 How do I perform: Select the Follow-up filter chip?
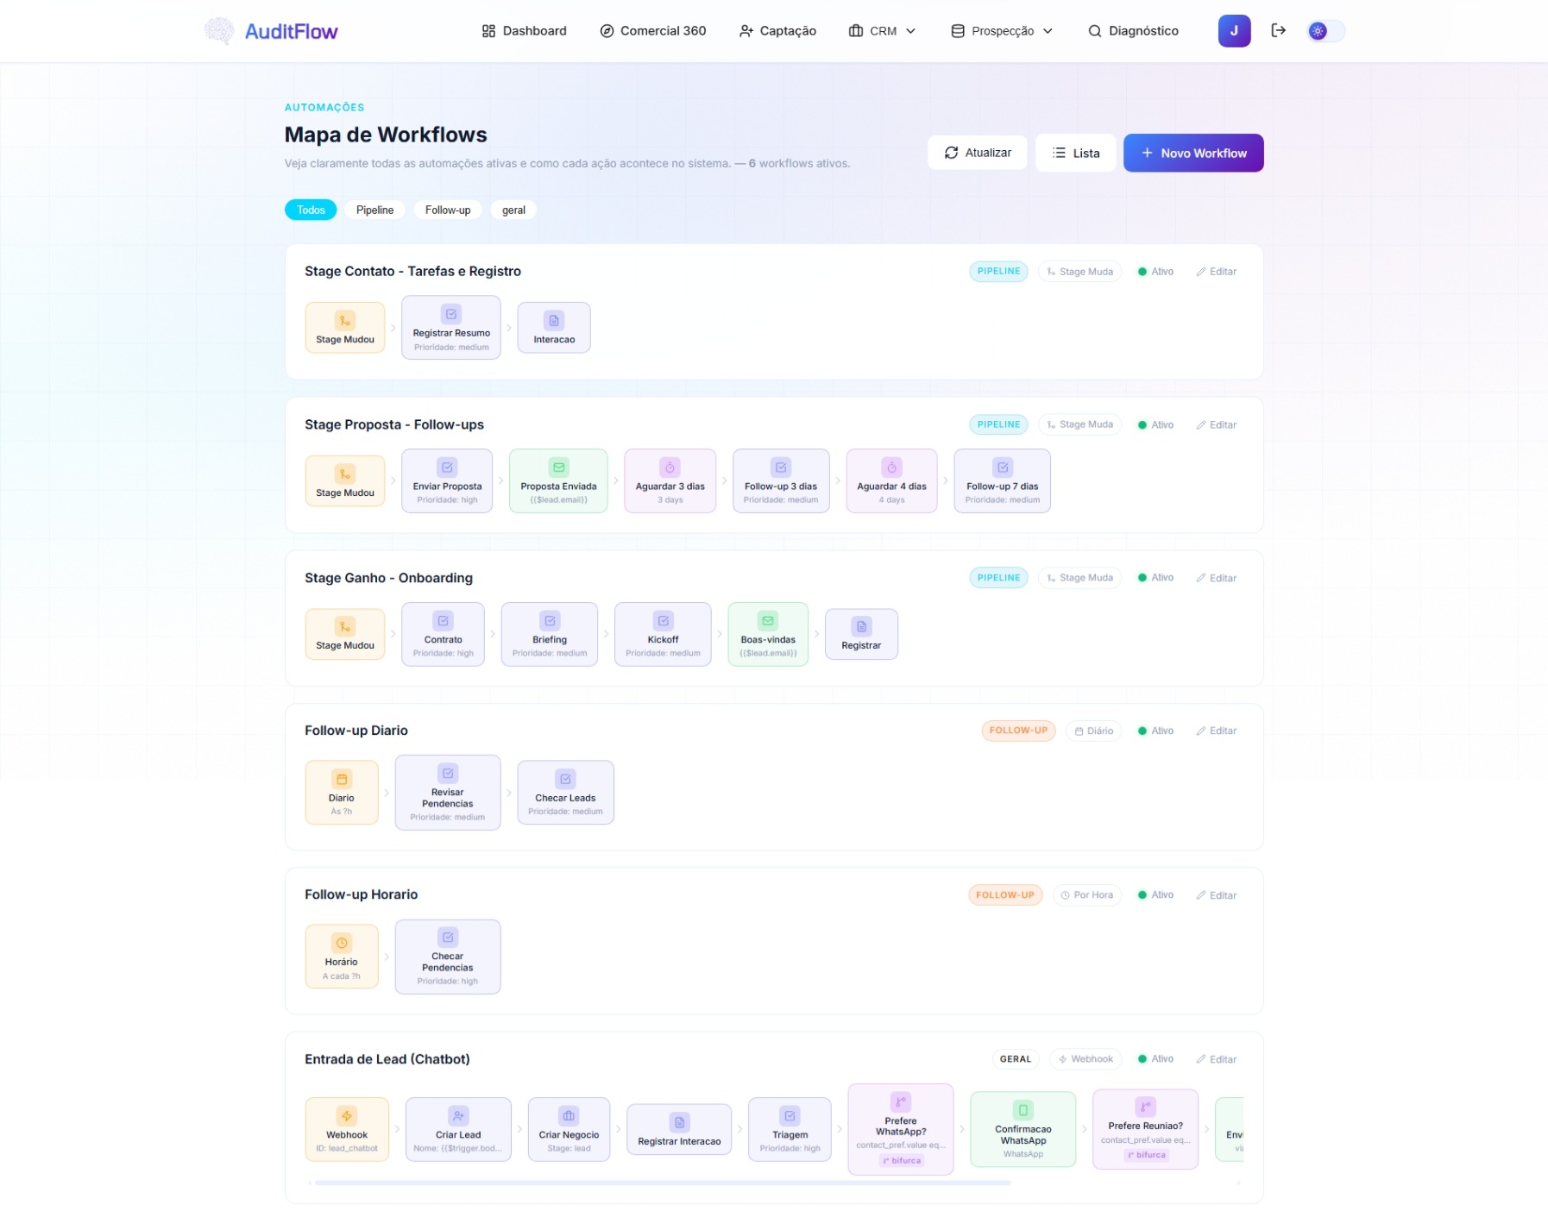[x=448, y=210]
